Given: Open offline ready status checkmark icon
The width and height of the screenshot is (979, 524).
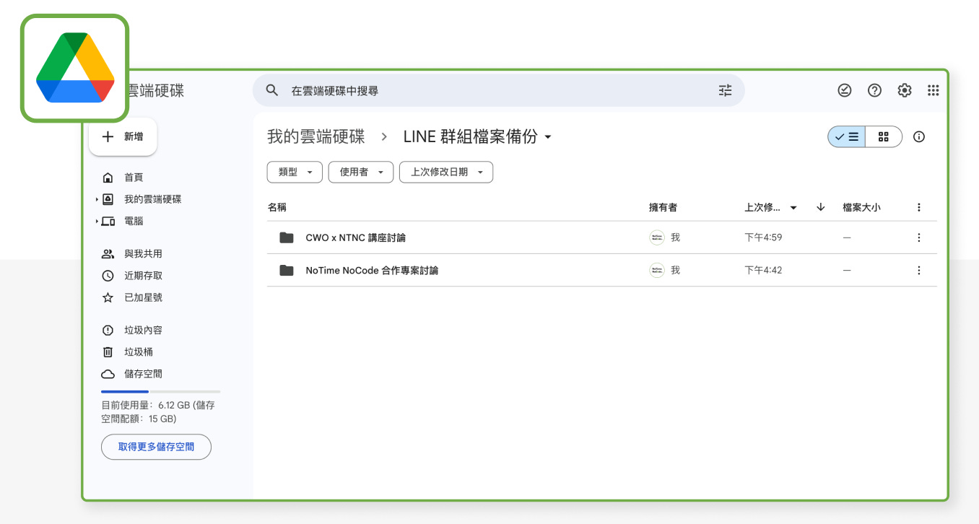Looking at the screenshot, I should pyautogui.click(x=844, y=90).
